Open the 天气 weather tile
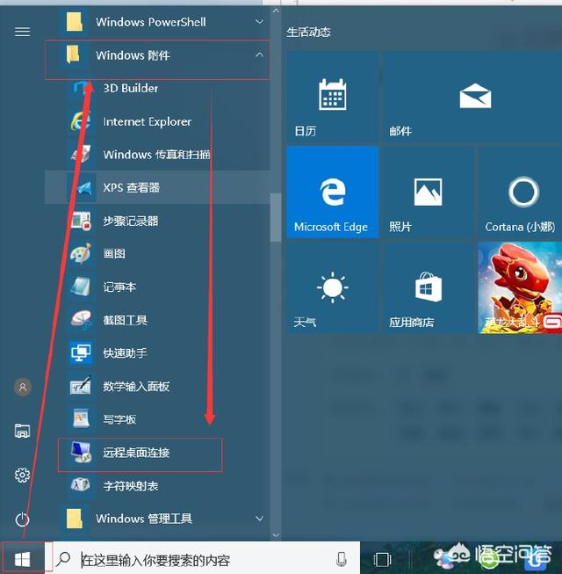562x574 pixels. tap(333, 287)
